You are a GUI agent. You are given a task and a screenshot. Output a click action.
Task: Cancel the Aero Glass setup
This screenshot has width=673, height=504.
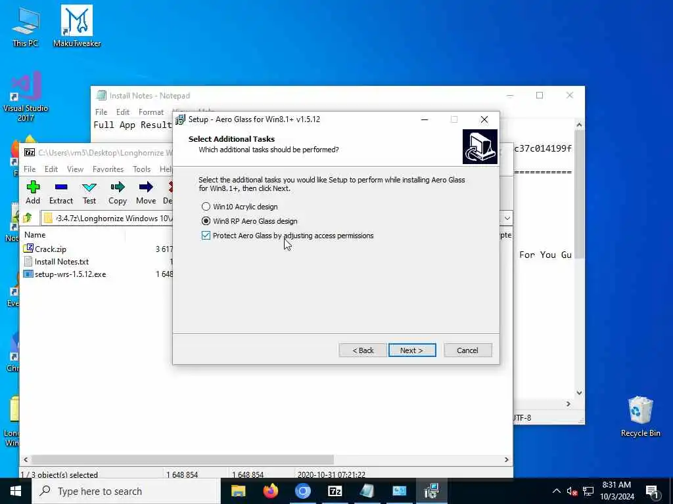point(467,350)
